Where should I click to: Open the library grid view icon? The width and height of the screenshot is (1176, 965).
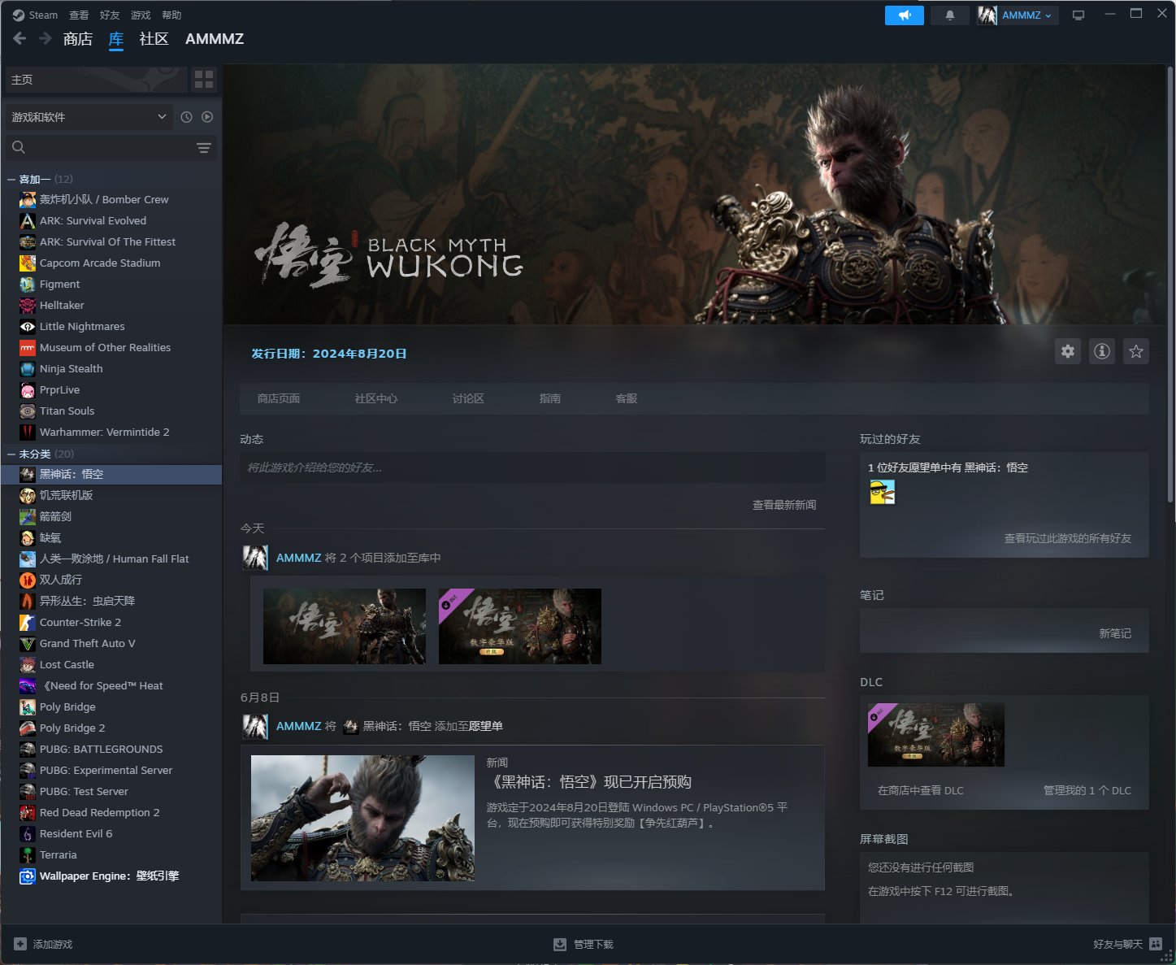click(204, 79)
